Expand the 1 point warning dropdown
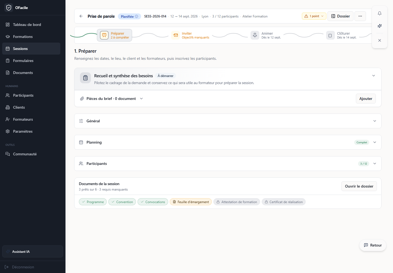This screenshot has height=273, width=393. pos(314,16)
